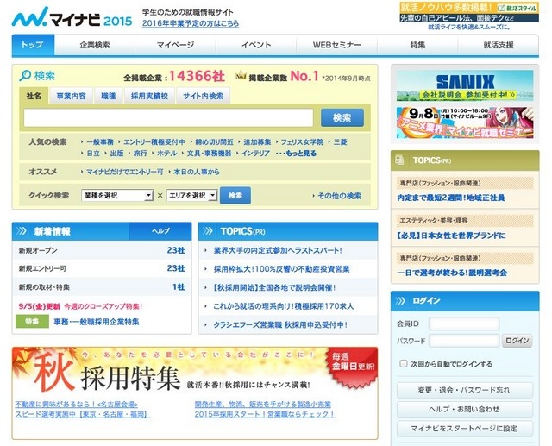This screenshot has width=552, height=446.
Task: Open 新規オープン 23社 count link
Action: [x=176, y=250]
